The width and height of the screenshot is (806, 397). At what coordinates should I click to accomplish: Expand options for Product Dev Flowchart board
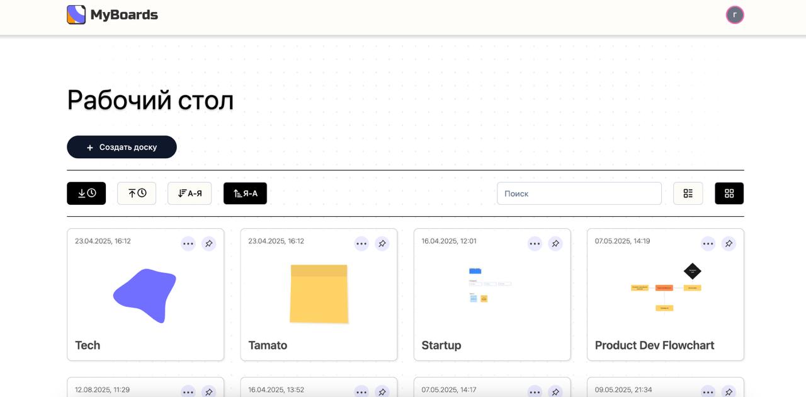708,243
